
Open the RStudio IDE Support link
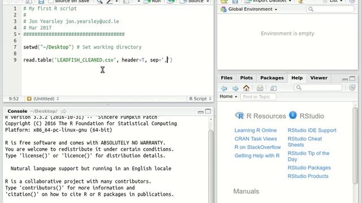[312, 130]
